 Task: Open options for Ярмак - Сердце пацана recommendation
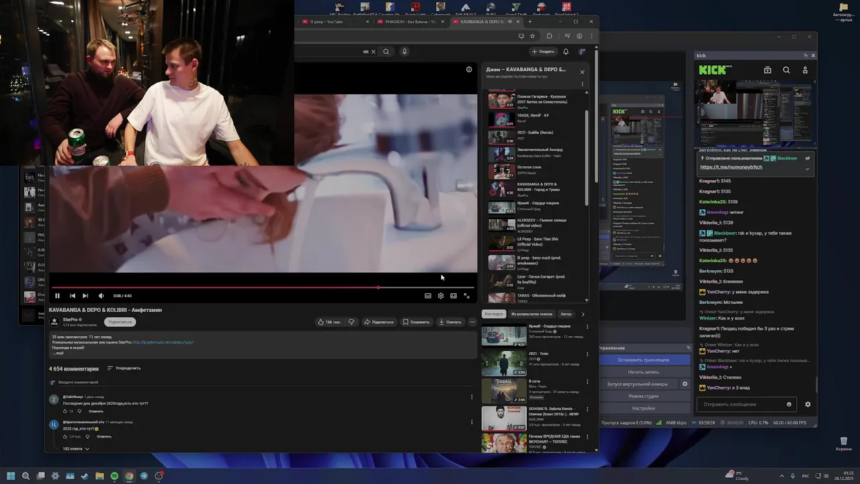587,327
